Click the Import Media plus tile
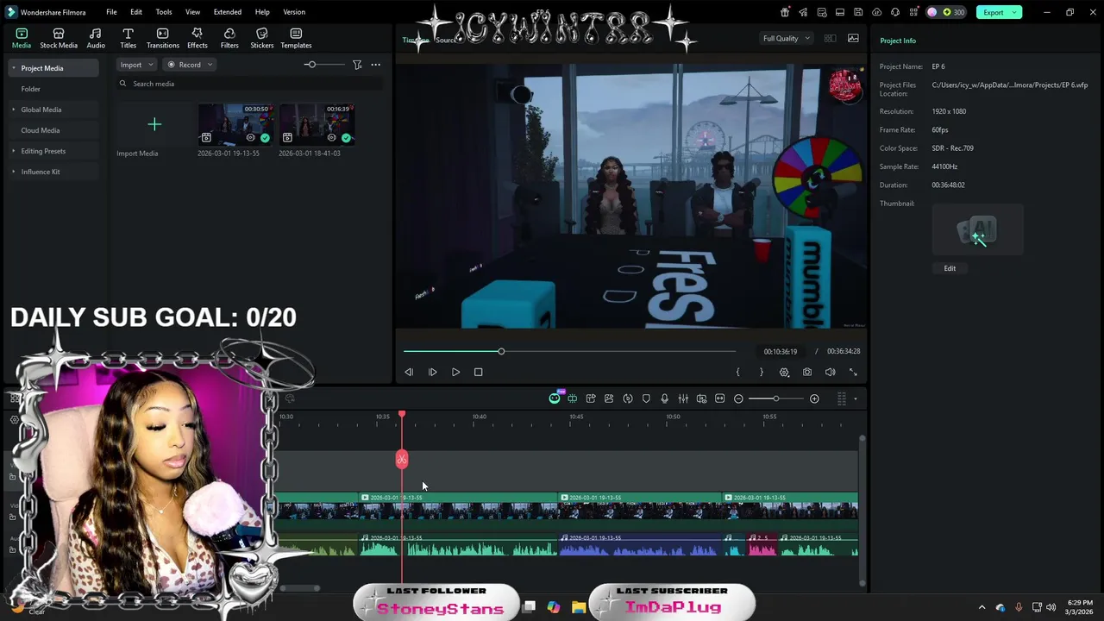 pyautogui.click(x=154, y=125)
